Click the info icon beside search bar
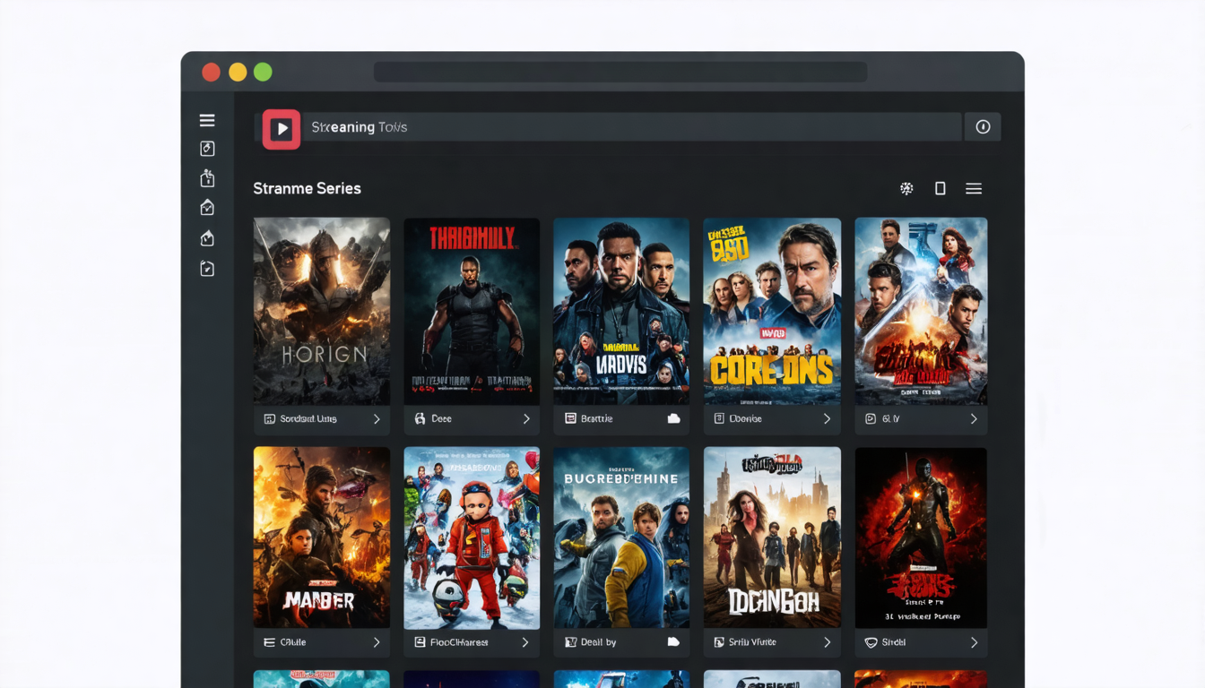Image resolution: width=1205 pixels, height=688 pixels. coord(983,127)
